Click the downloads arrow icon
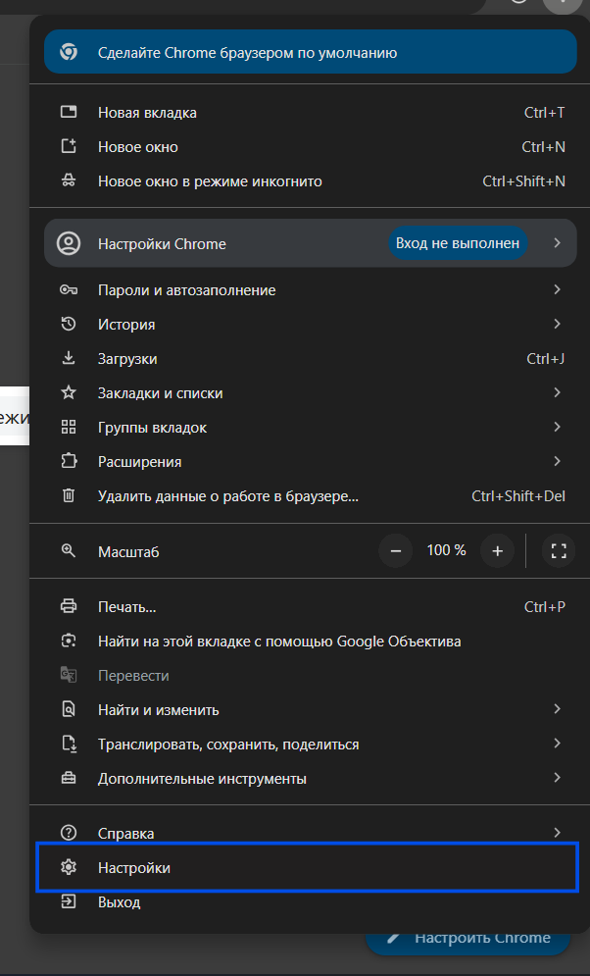 point(69,359)
